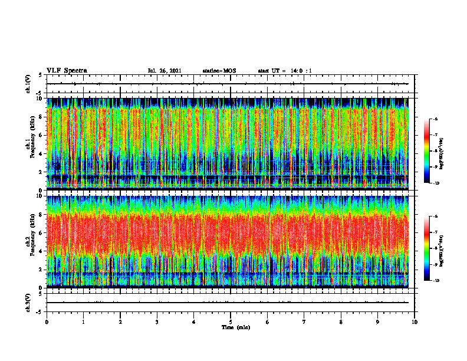Click time axis tick label "10"
Viewport: 467px width, 361px height.
[x=415, y=322]
